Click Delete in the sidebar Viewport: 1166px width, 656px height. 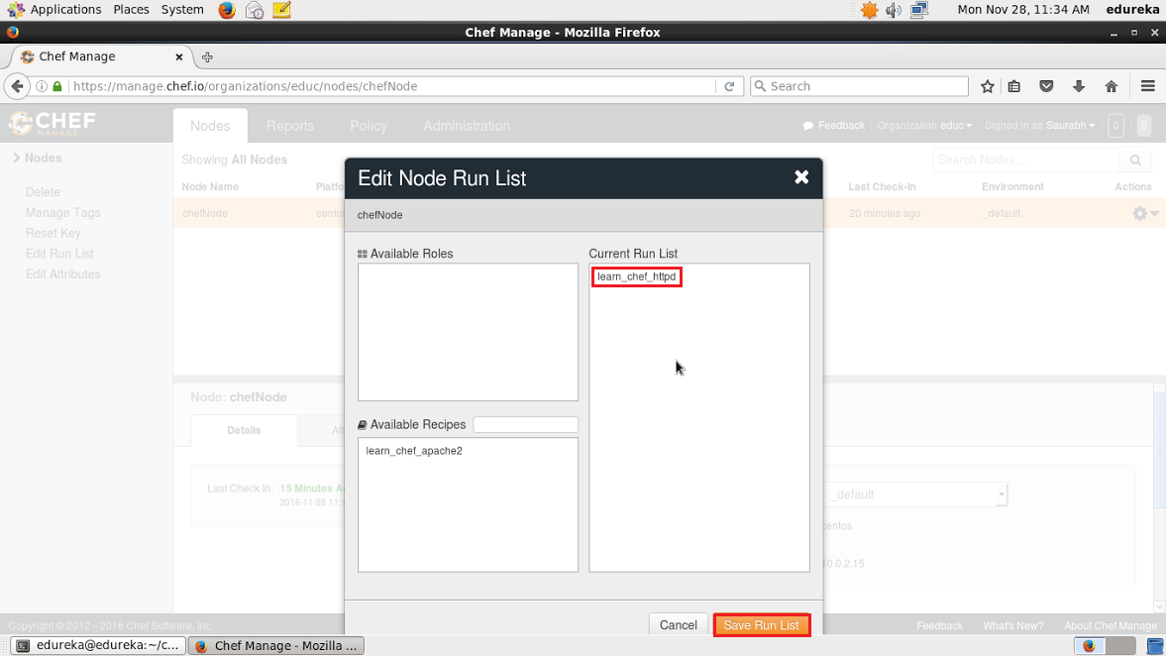tap(43, 192)
